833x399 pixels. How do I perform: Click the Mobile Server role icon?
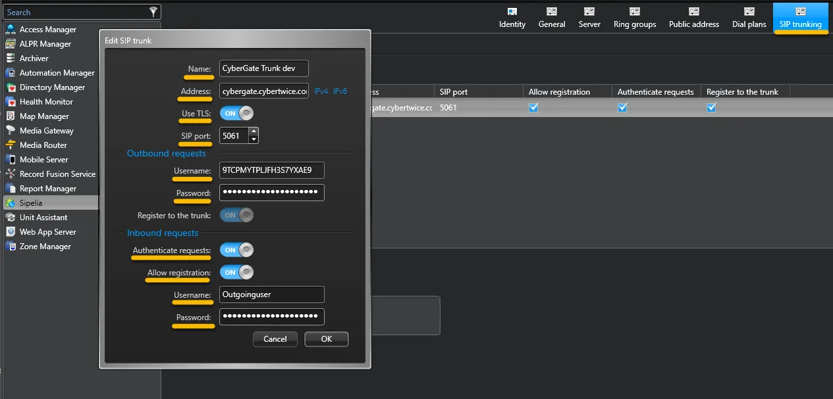click(11, 160)
